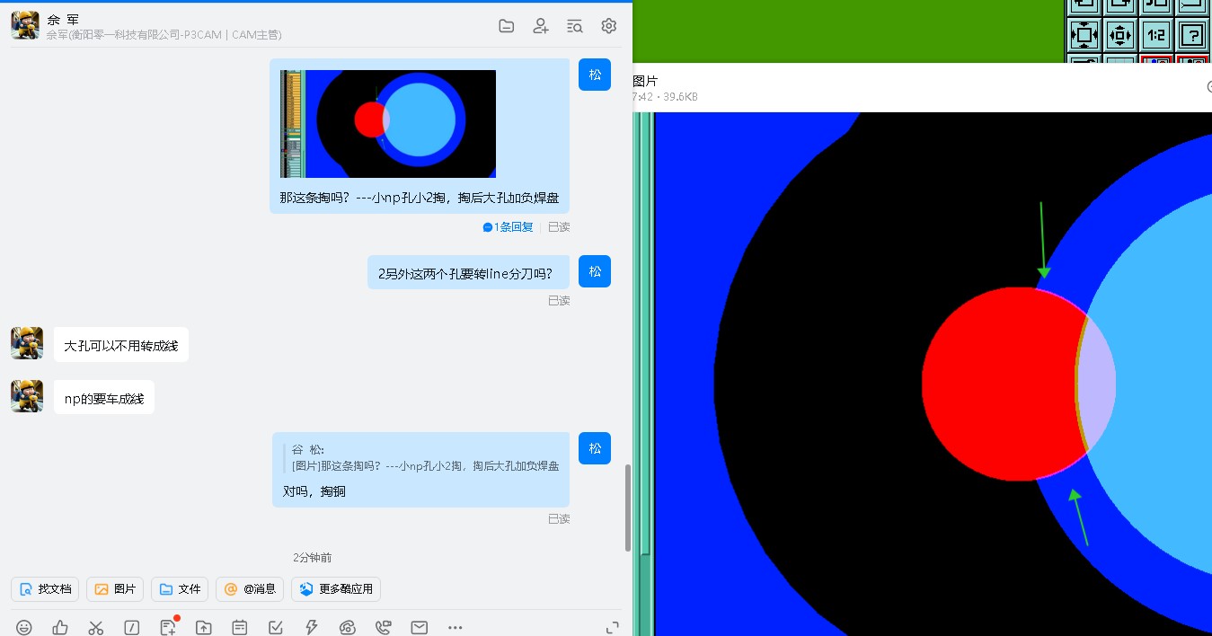Open the 文件 files shortcut

(180, 589)
